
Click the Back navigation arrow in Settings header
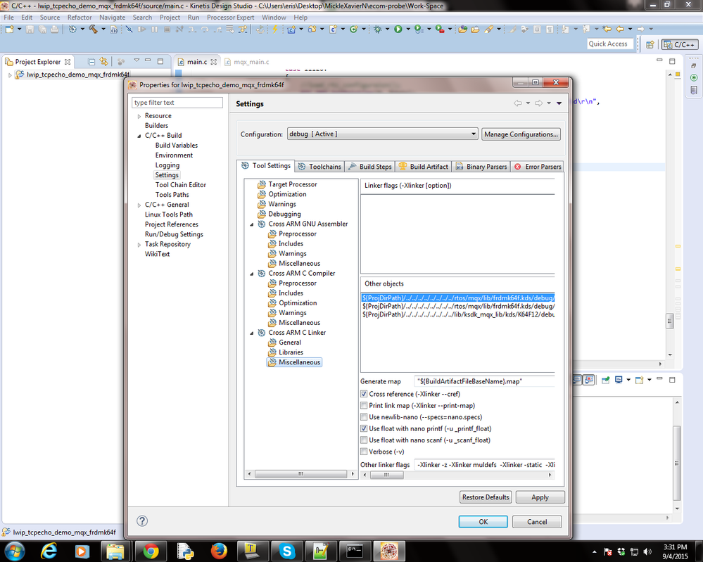518,103
